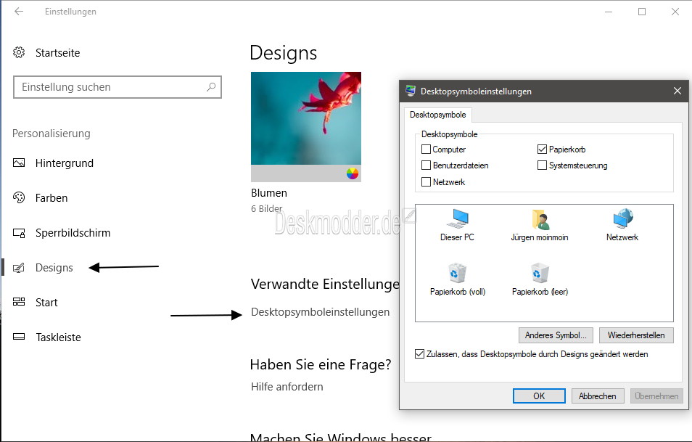Select the Farben palette icon
692x442 pixels.
(x=19, y=197)
